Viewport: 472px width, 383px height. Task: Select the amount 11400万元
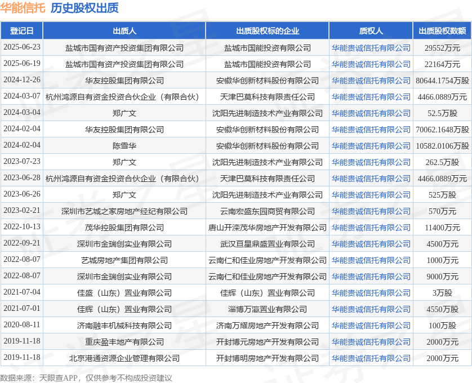pyautogui.click(x=442, y=228)
